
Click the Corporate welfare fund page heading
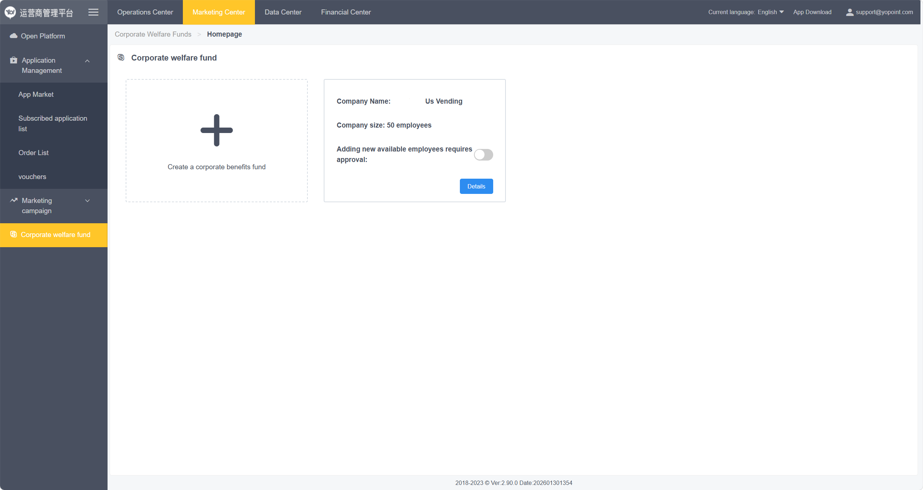coord(174,58)
